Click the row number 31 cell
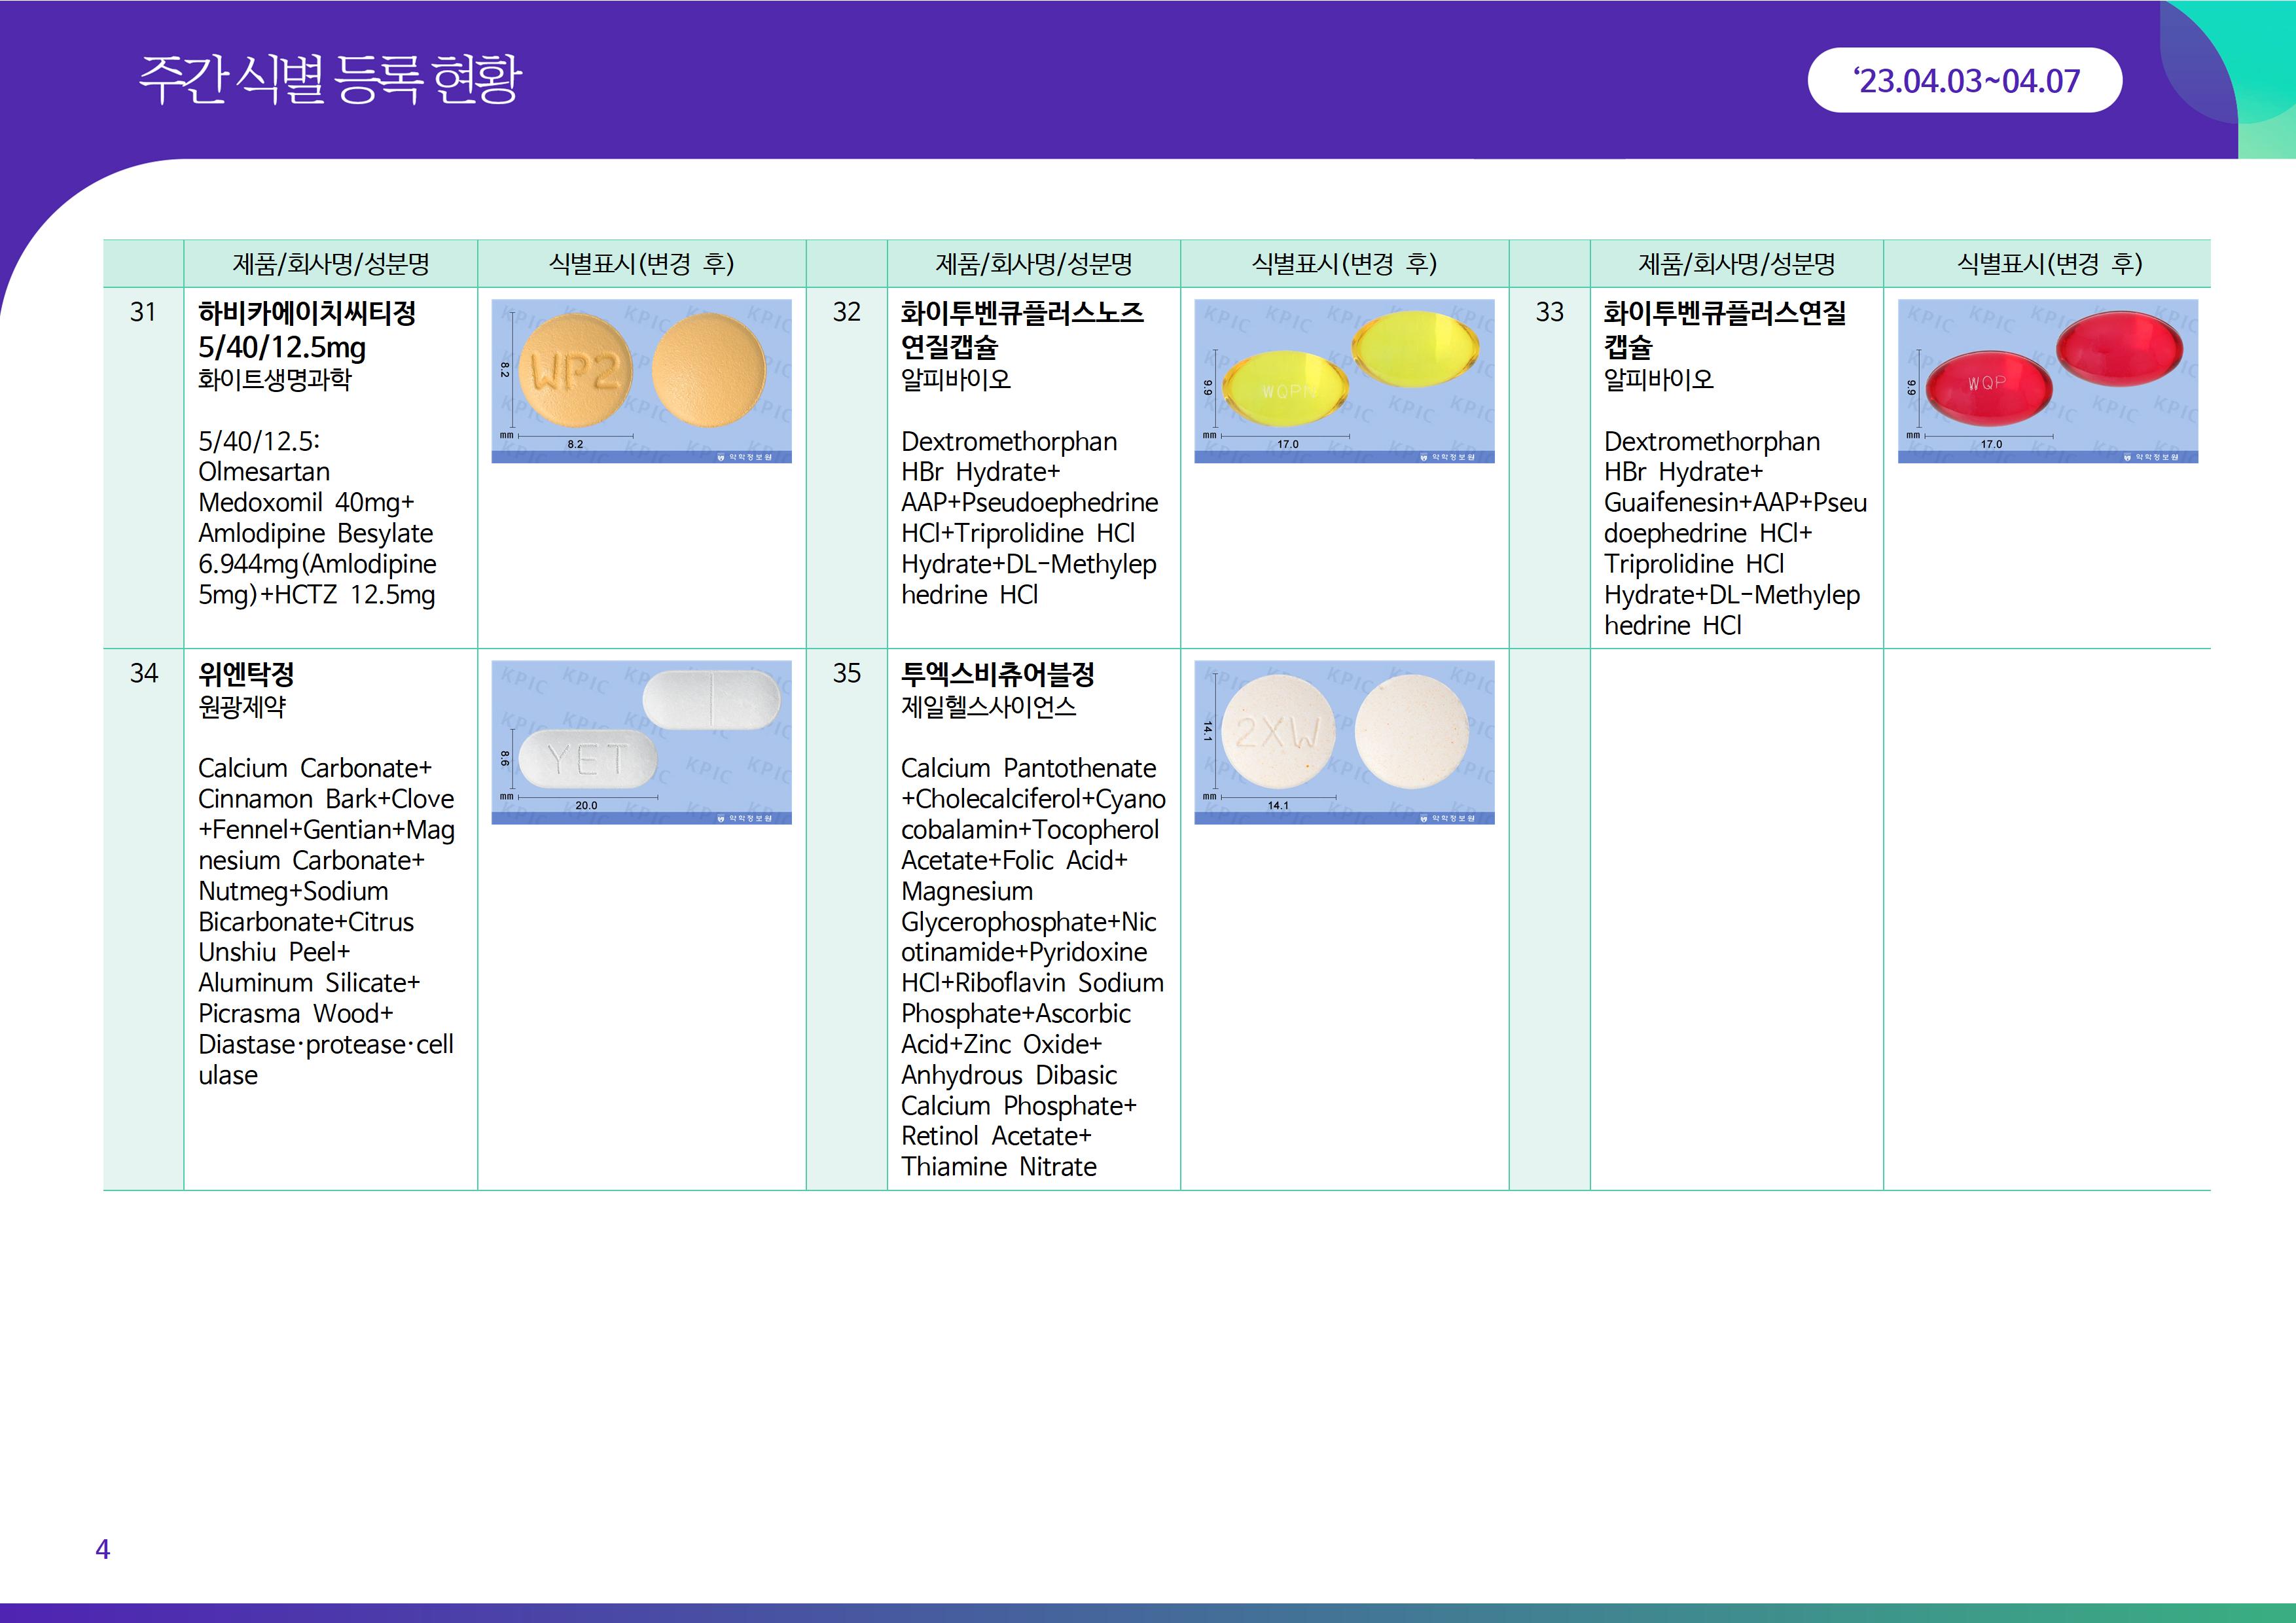 143,313
